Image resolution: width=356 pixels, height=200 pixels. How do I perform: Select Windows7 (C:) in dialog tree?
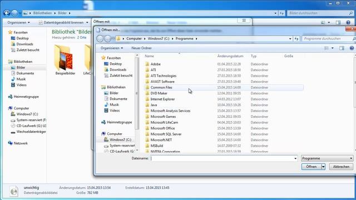[120, 139]
